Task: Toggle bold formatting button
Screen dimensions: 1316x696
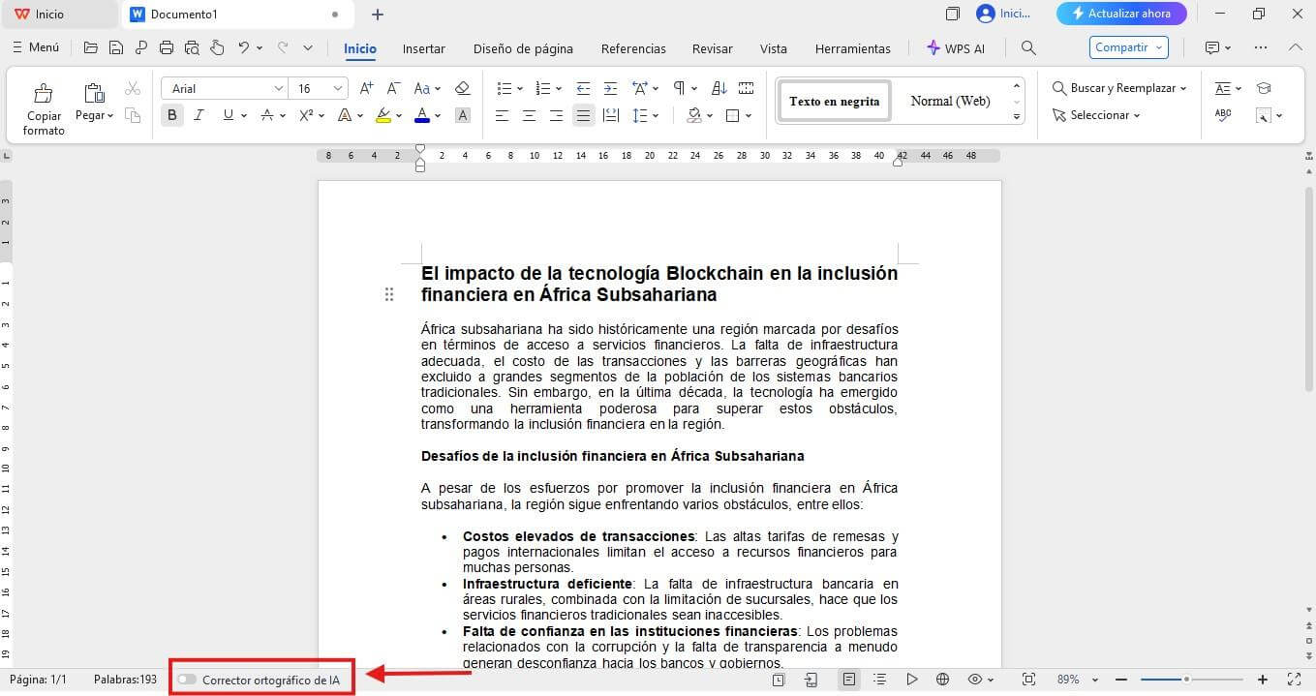Action: coord(172,115)
